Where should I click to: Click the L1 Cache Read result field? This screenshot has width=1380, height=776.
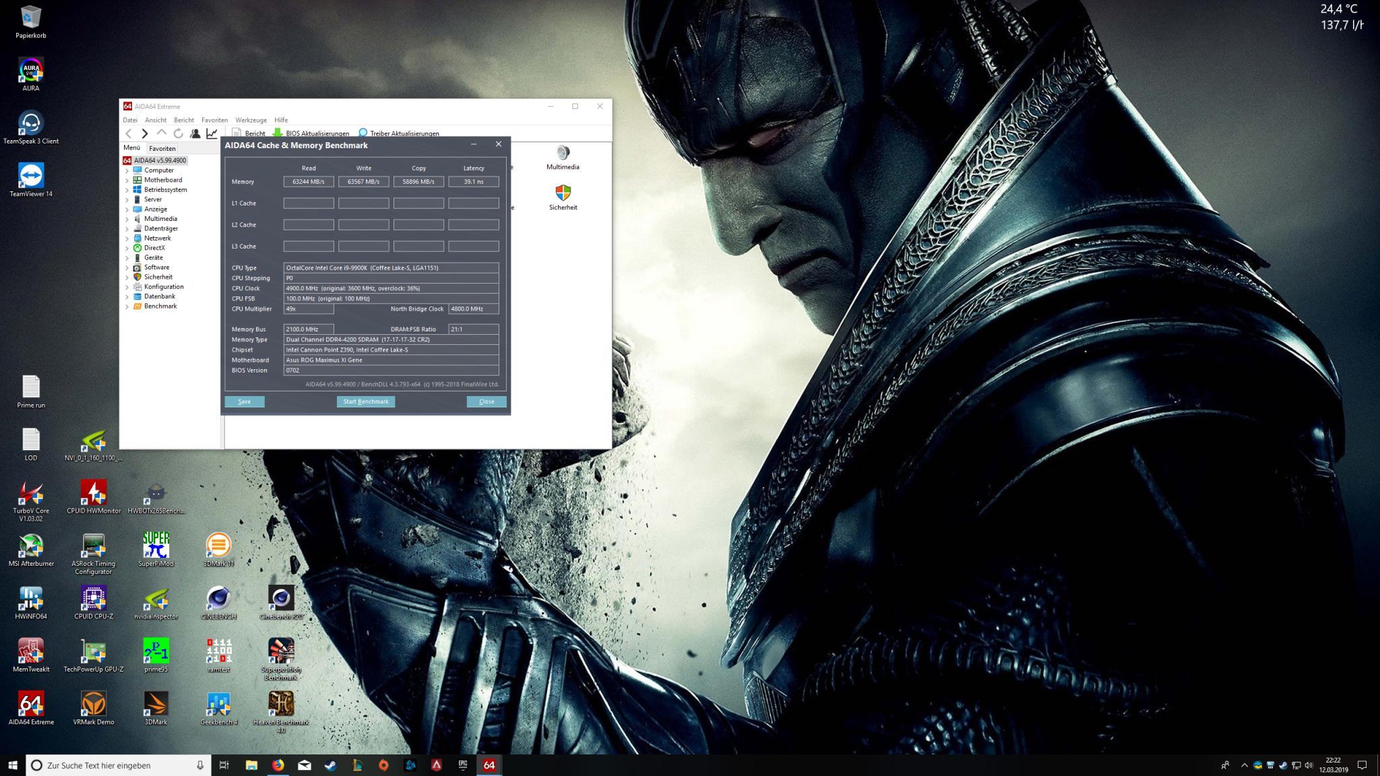[309, 203]
